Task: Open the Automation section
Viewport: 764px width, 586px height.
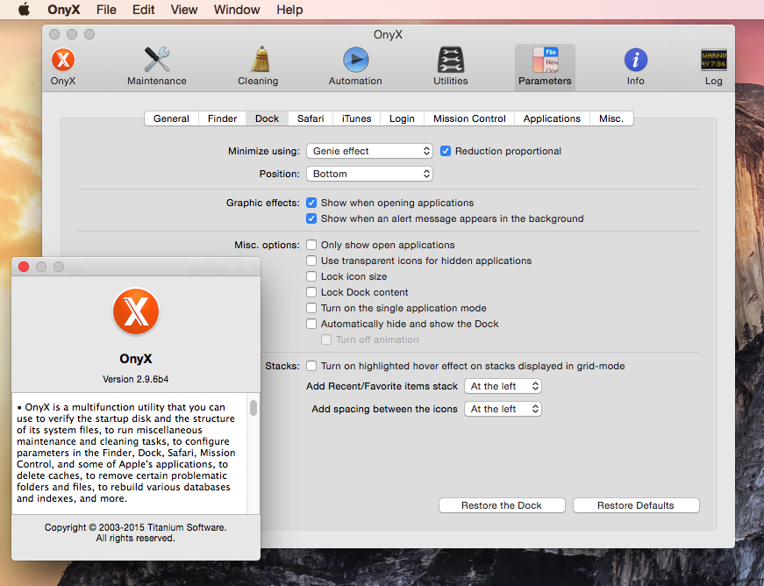Action: point(355,67)
